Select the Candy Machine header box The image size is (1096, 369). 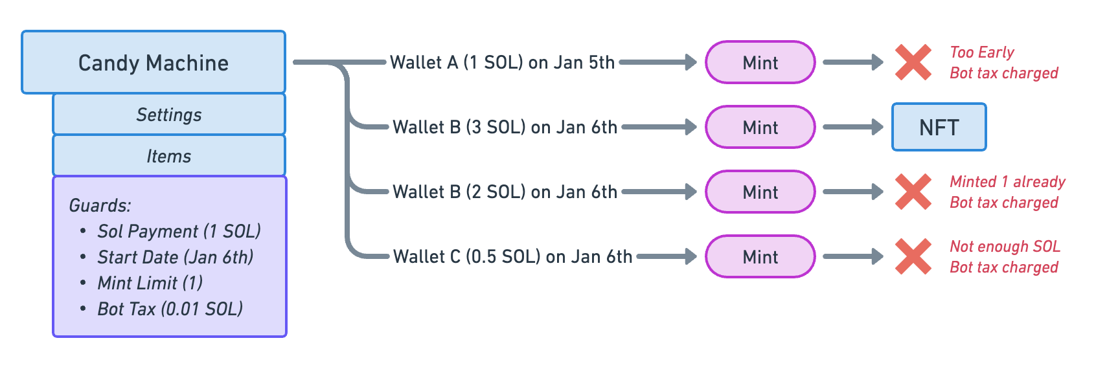point(154,62)
